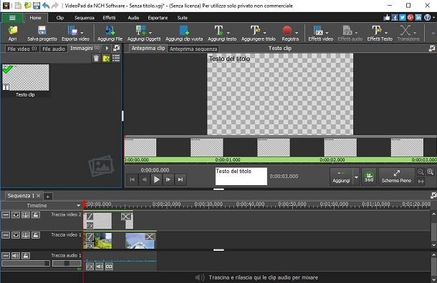The width and height of the screenshot is (437, 283).
Task: Click the Facebook share icon
Action: 394,18
